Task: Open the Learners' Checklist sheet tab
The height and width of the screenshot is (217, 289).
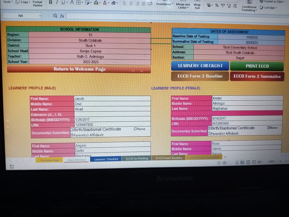Action: coord(106,159)
